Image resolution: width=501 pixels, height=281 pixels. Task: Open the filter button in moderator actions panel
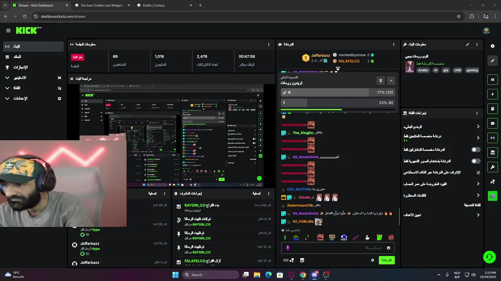pos(256,193)
